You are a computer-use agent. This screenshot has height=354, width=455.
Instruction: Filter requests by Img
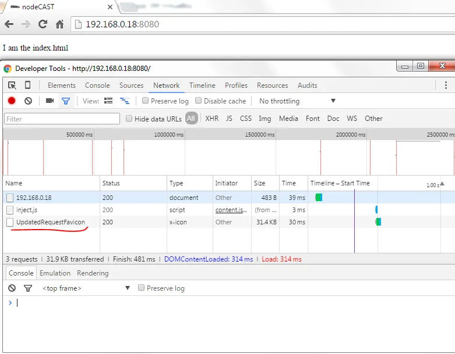click(265, 119)
